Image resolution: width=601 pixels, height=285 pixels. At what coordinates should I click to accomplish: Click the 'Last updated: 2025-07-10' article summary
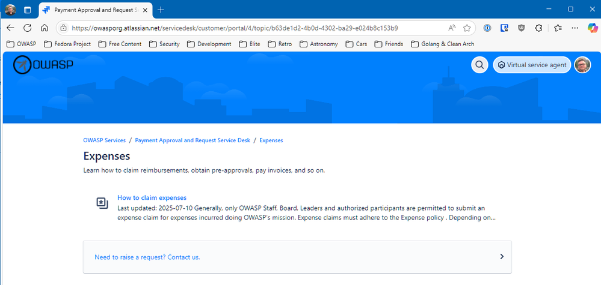pyautogui.click(x=307, y=213)
